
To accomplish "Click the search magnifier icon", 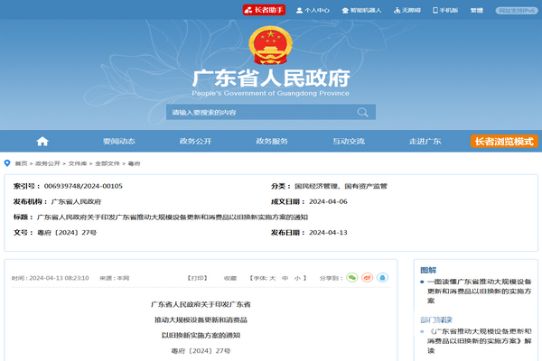I will 363,113.
